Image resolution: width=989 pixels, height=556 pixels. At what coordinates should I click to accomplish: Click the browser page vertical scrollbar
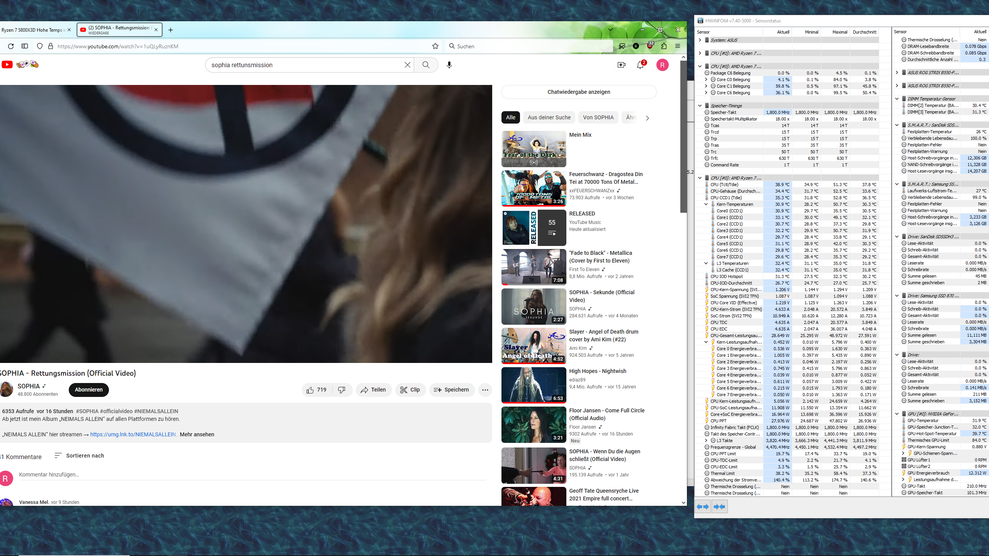[x=683, y=135]
